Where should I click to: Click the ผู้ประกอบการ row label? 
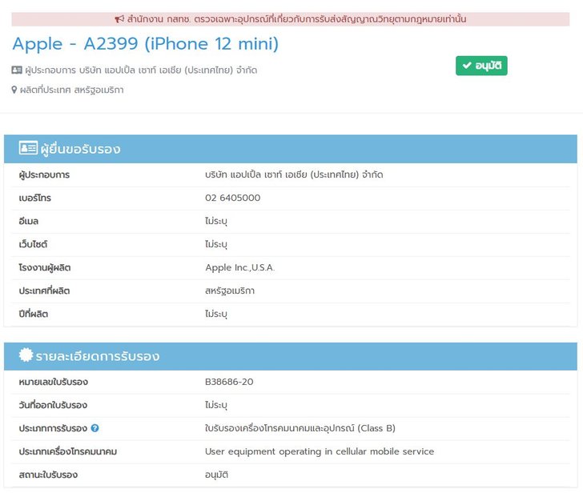click(x=44, y=174)
